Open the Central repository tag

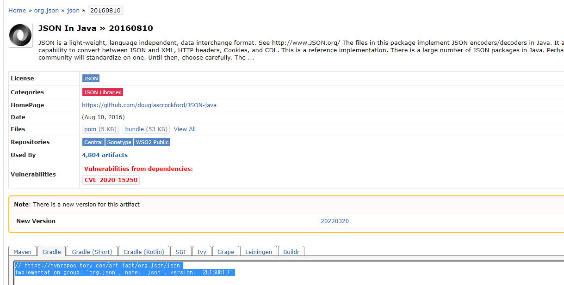point(93,142)
